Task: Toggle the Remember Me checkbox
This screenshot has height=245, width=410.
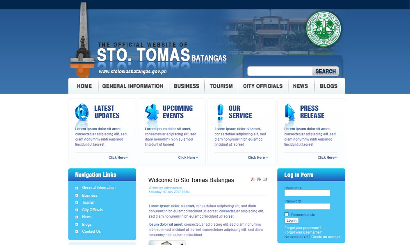Action: 287,214
